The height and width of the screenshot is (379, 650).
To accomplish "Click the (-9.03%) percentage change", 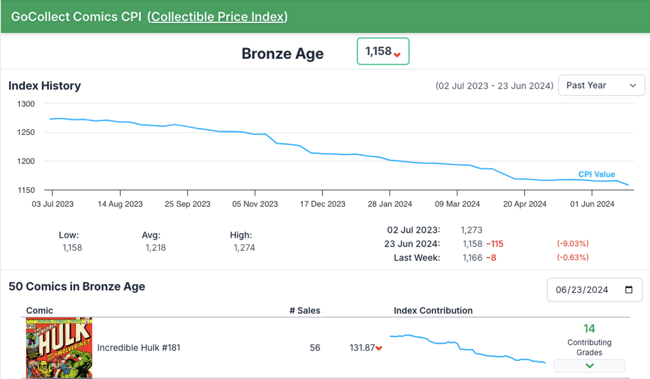I will pyautogui.click(x=573, y=244).
